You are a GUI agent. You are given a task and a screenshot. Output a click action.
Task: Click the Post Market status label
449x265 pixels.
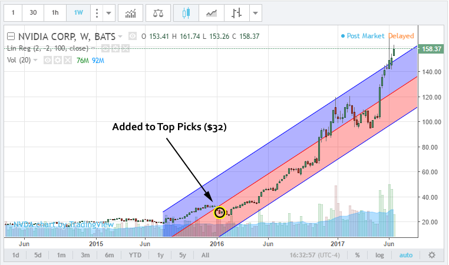click(x=362, y=36)
